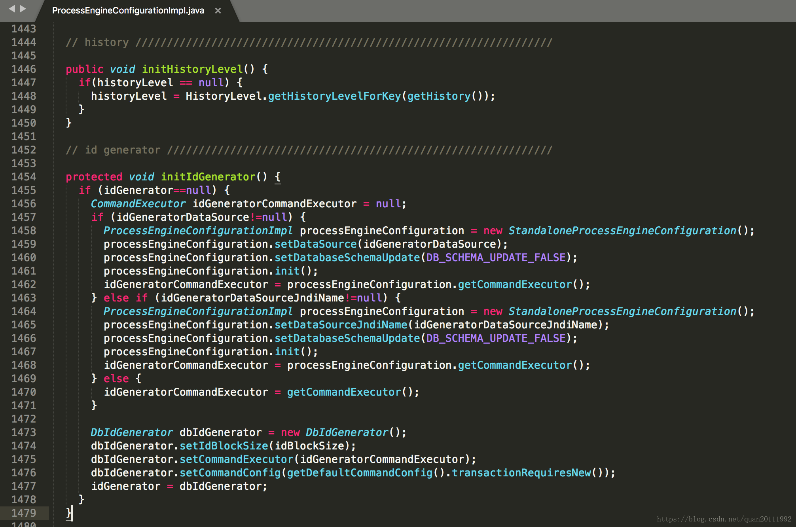Click StandaloneProcessEngineConfiguration on line 1464
796x527 pixels.
(622, 311)
